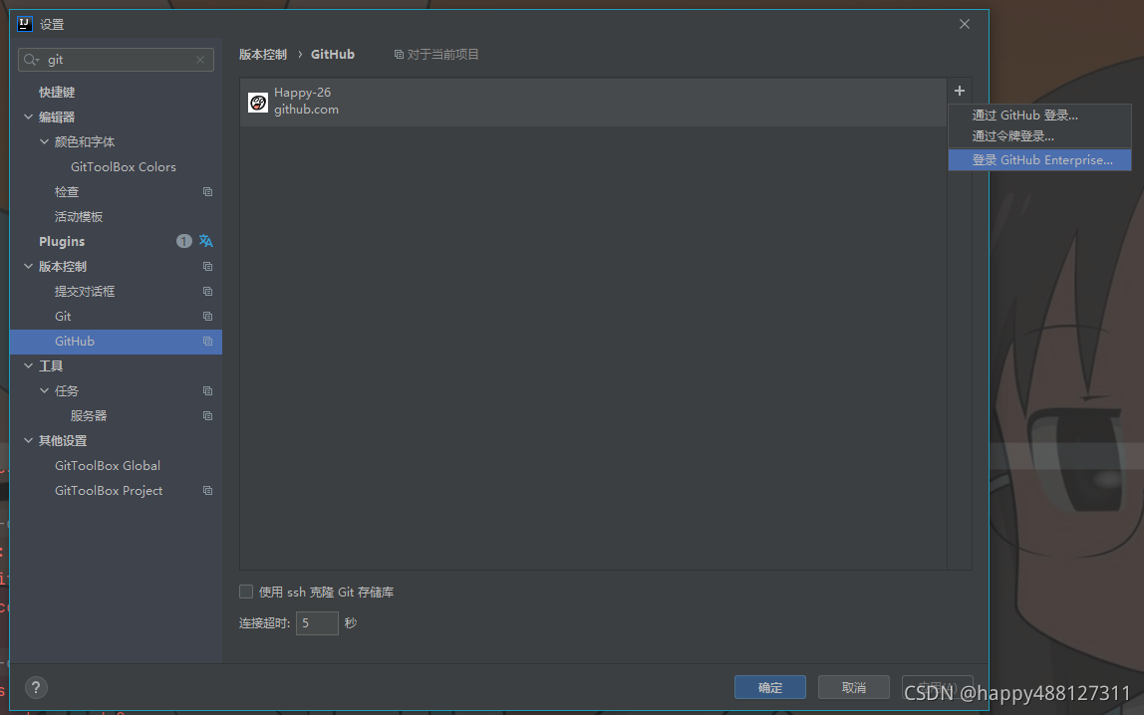Open 快捷键 settings page
The image size is (1144, 715).
(x=57, y=92)
